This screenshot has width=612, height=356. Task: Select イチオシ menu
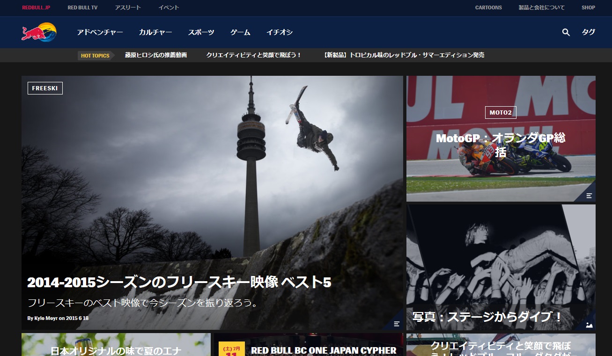coord(280,32)
